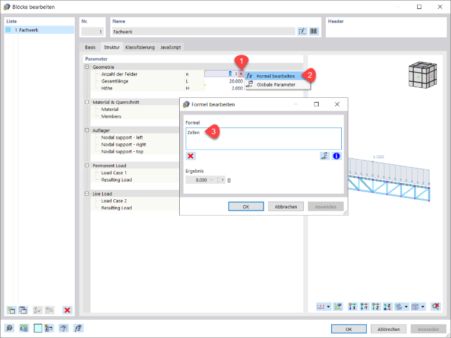Switch to the JavaScript tab

click(x=170, y=47)
